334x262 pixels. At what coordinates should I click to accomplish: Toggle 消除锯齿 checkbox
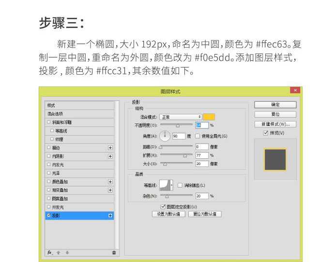[180, 185]
